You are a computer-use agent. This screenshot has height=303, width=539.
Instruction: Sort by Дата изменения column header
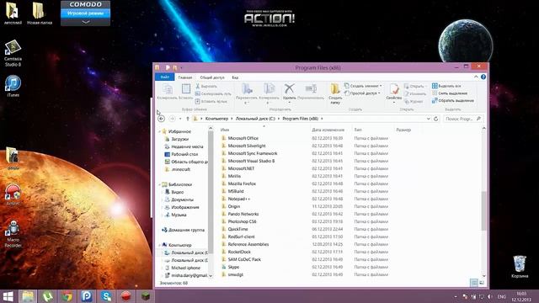328,130
